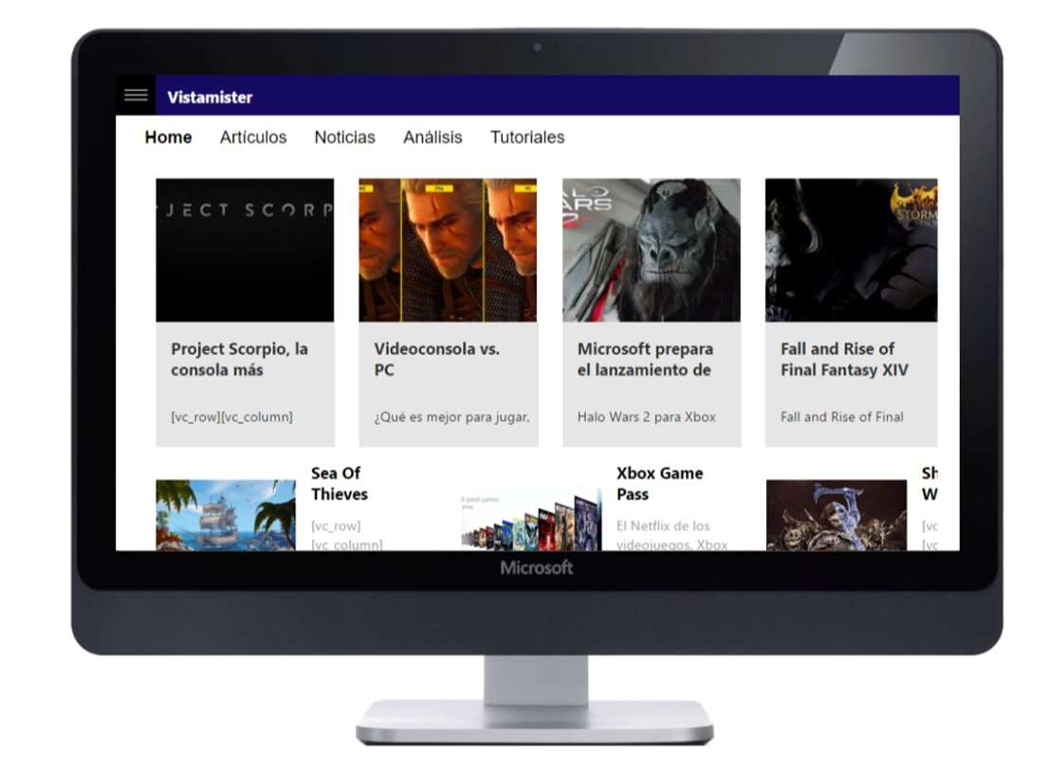Select the Home tab
This screenshot has height=768, width=1049.
point(168,137)
